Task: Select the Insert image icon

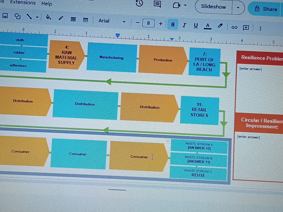Action: point(5,16)
